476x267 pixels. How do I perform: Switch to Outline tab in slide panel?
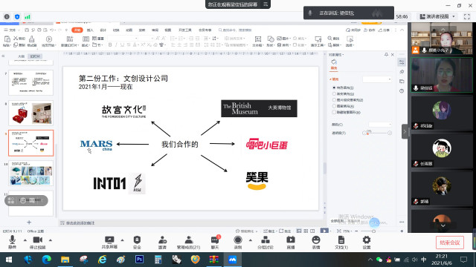point(21,56)
